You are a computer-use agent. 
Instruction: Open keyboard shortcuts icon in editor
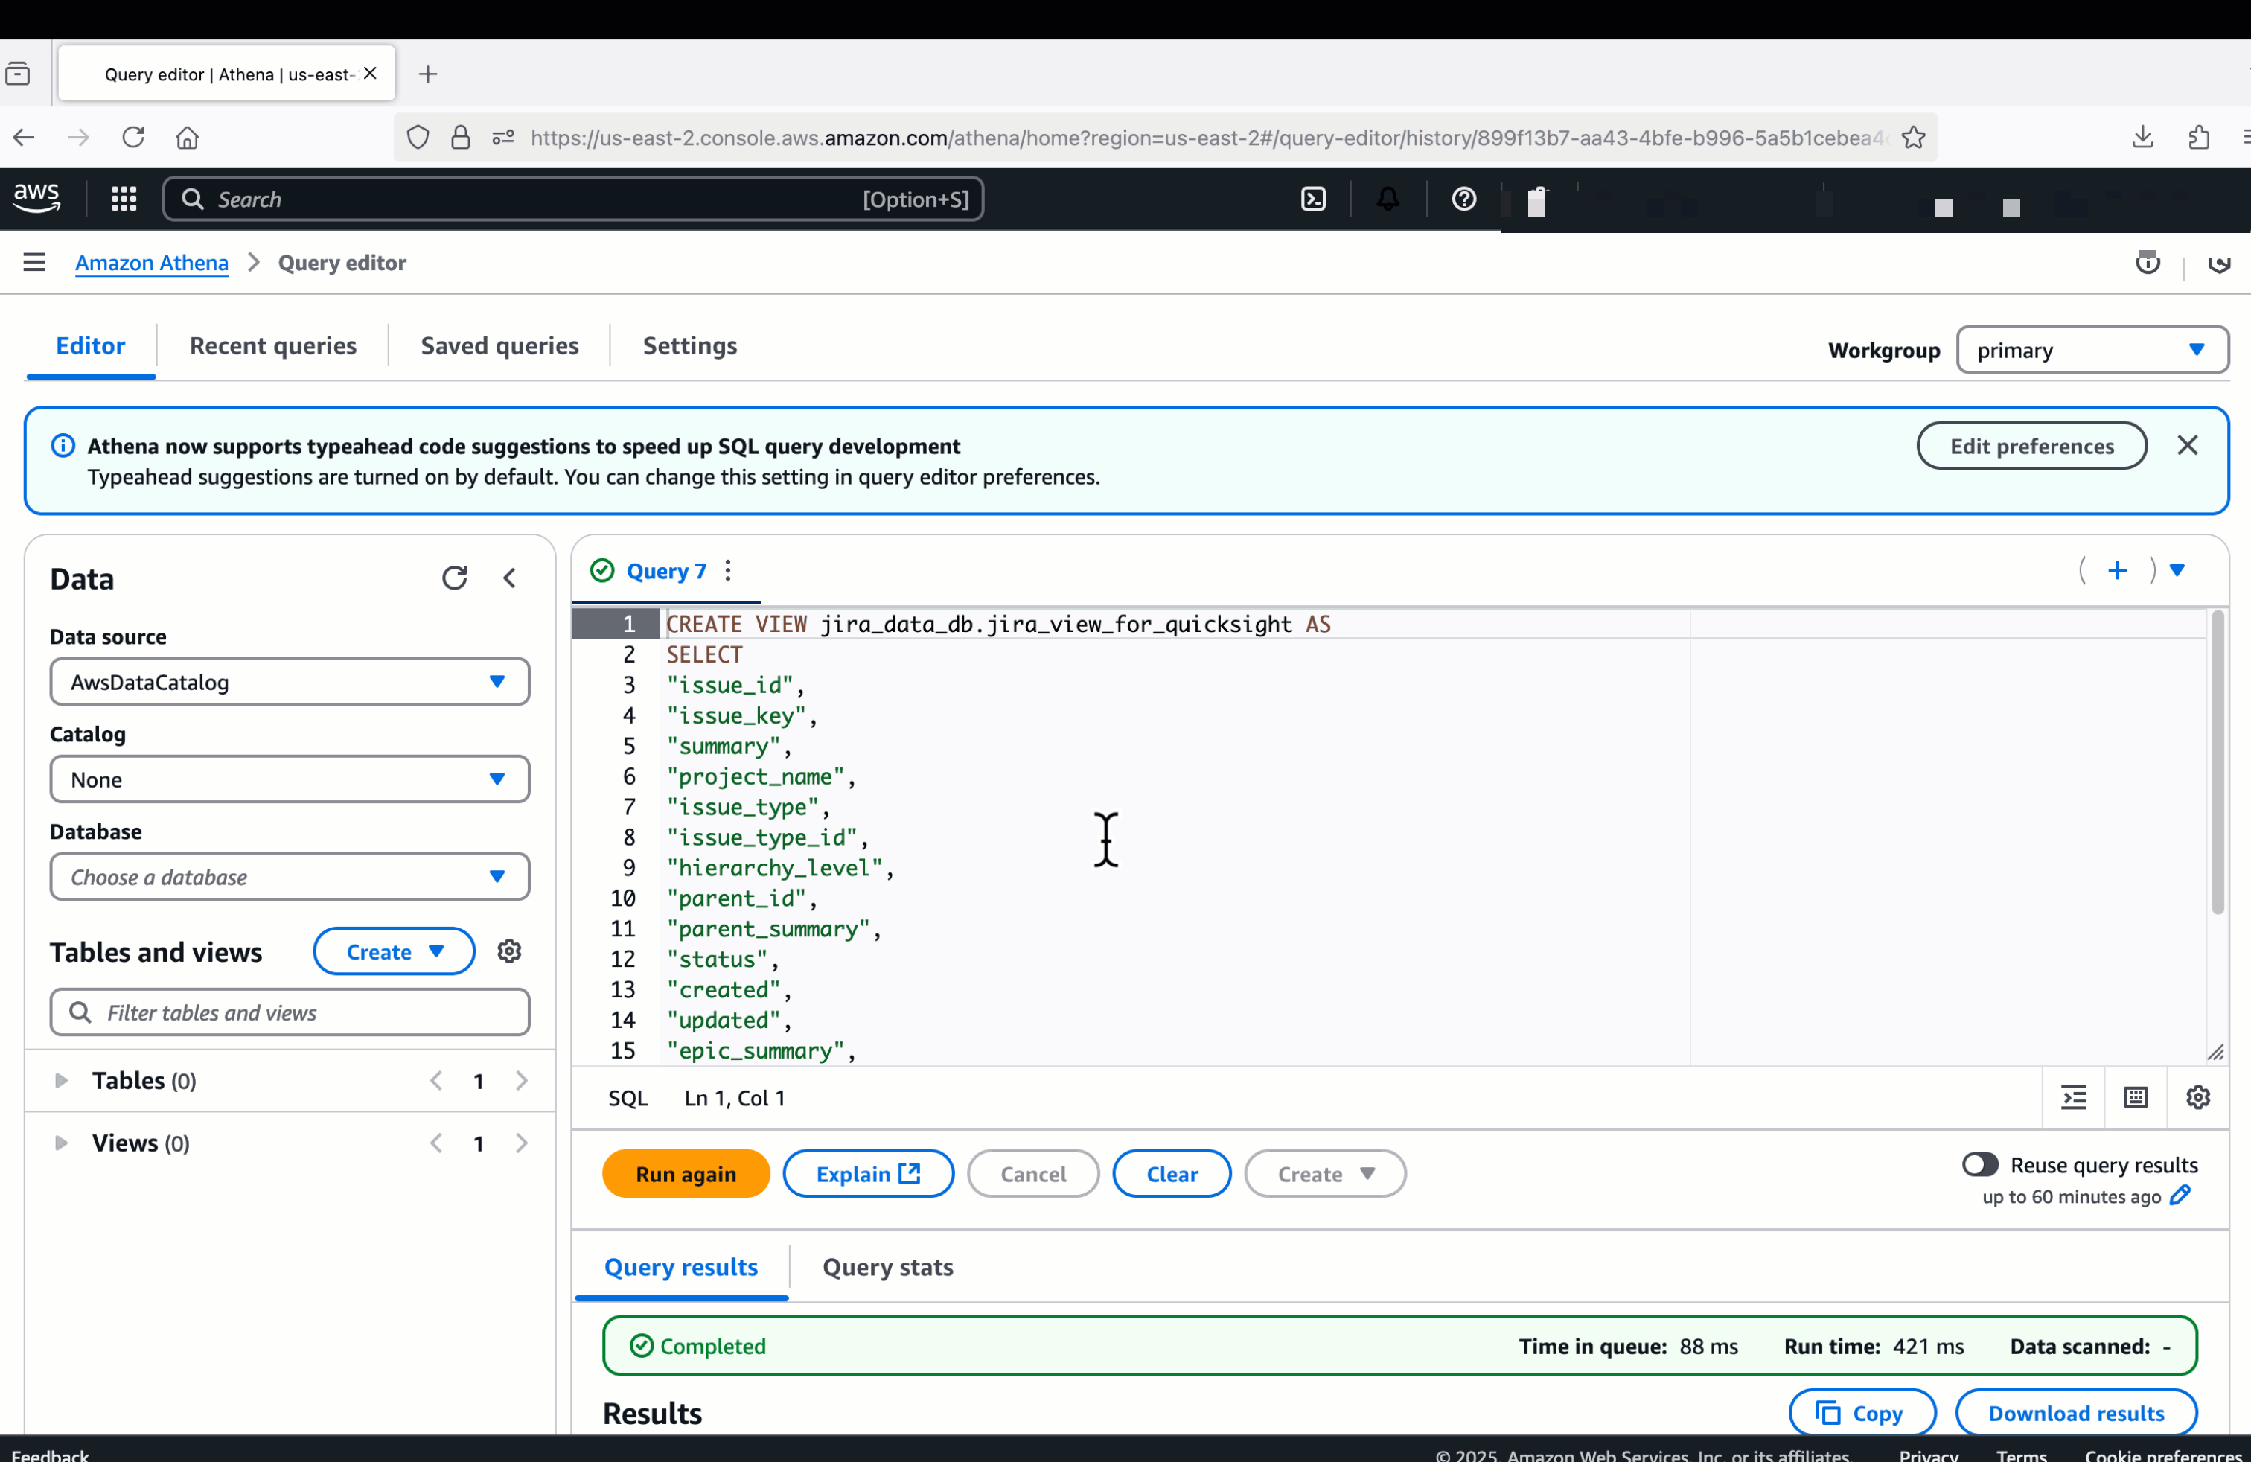(x=2136, y=1098)
